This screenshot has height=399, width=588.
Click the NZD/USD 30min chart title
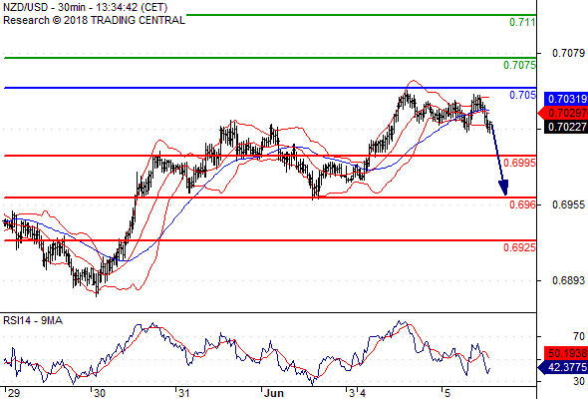86,7
